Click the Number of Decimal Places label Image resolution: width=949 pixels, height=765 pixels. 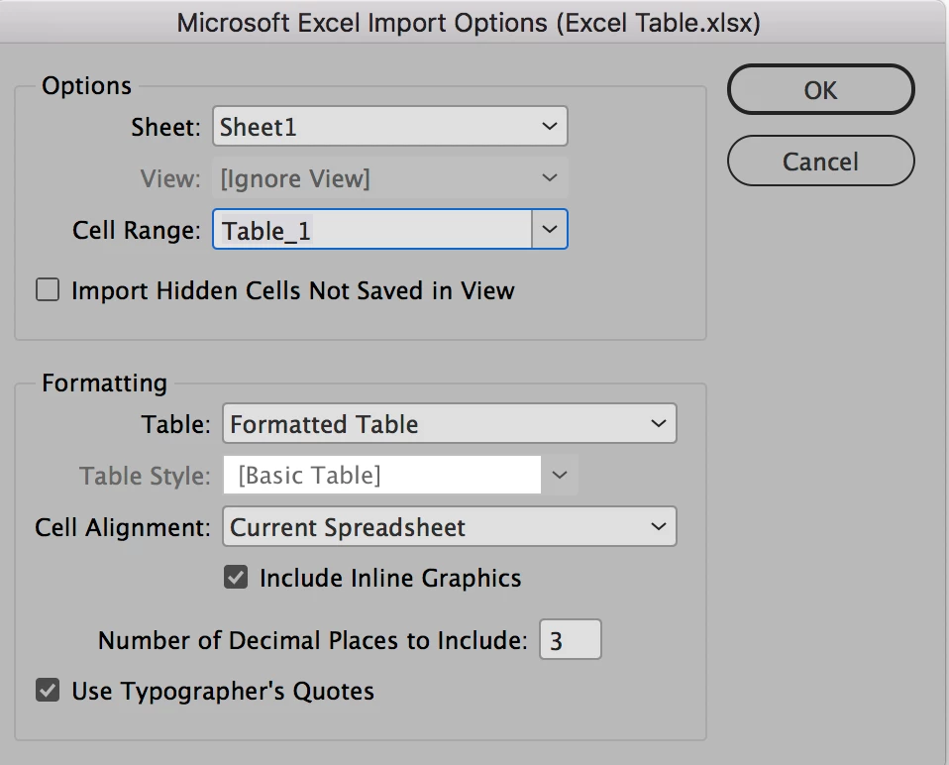tap(313, 640)
